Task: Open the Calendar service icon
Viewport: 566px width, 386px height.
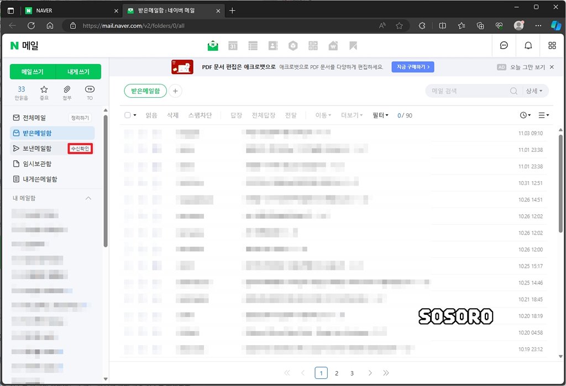Action: (x=233, y=45)
